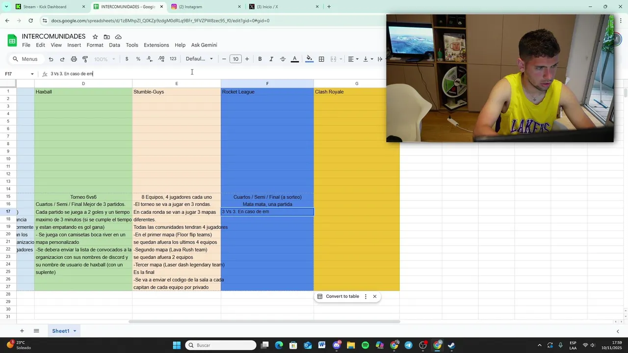Click the horizontal scrollbar of the sheet
Viewport: 628px width, 353px height.
tap(265, 322)
